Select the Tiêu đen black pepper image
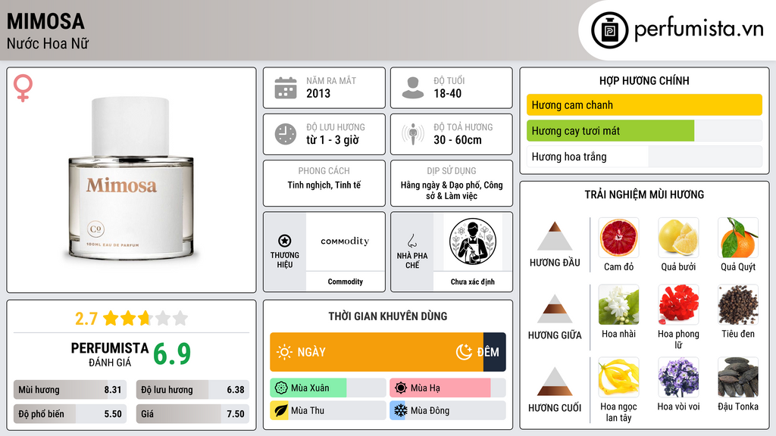Image resolution: width=776 pixels, height=436 pixels. coord(738,304)
